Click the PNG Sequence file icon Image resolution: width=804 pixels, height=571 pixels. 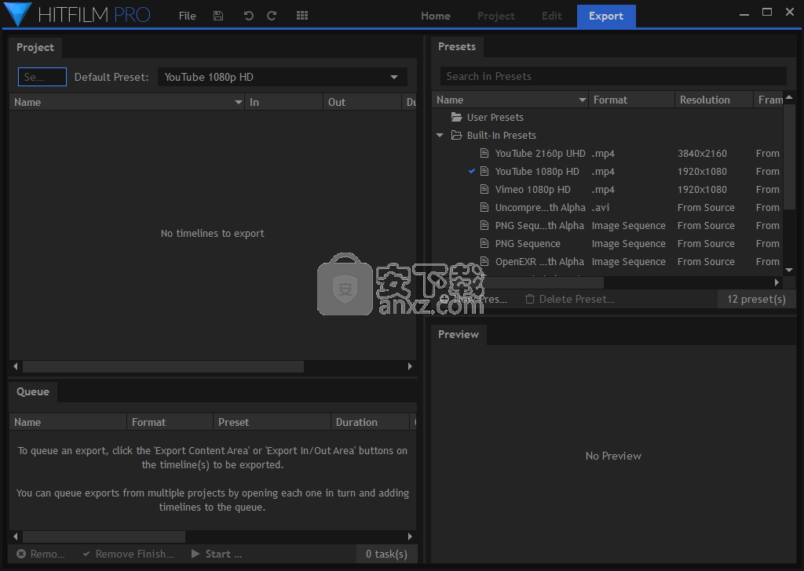pos(484,243)
